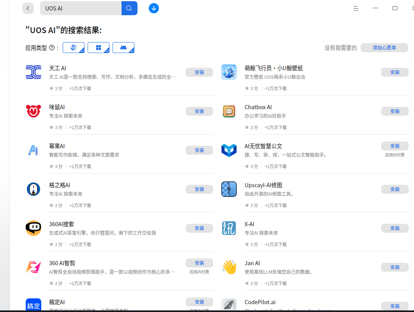Toggle the Android app type filter
Viewport: 414px width, 312px height.
(x=123, y=48)
